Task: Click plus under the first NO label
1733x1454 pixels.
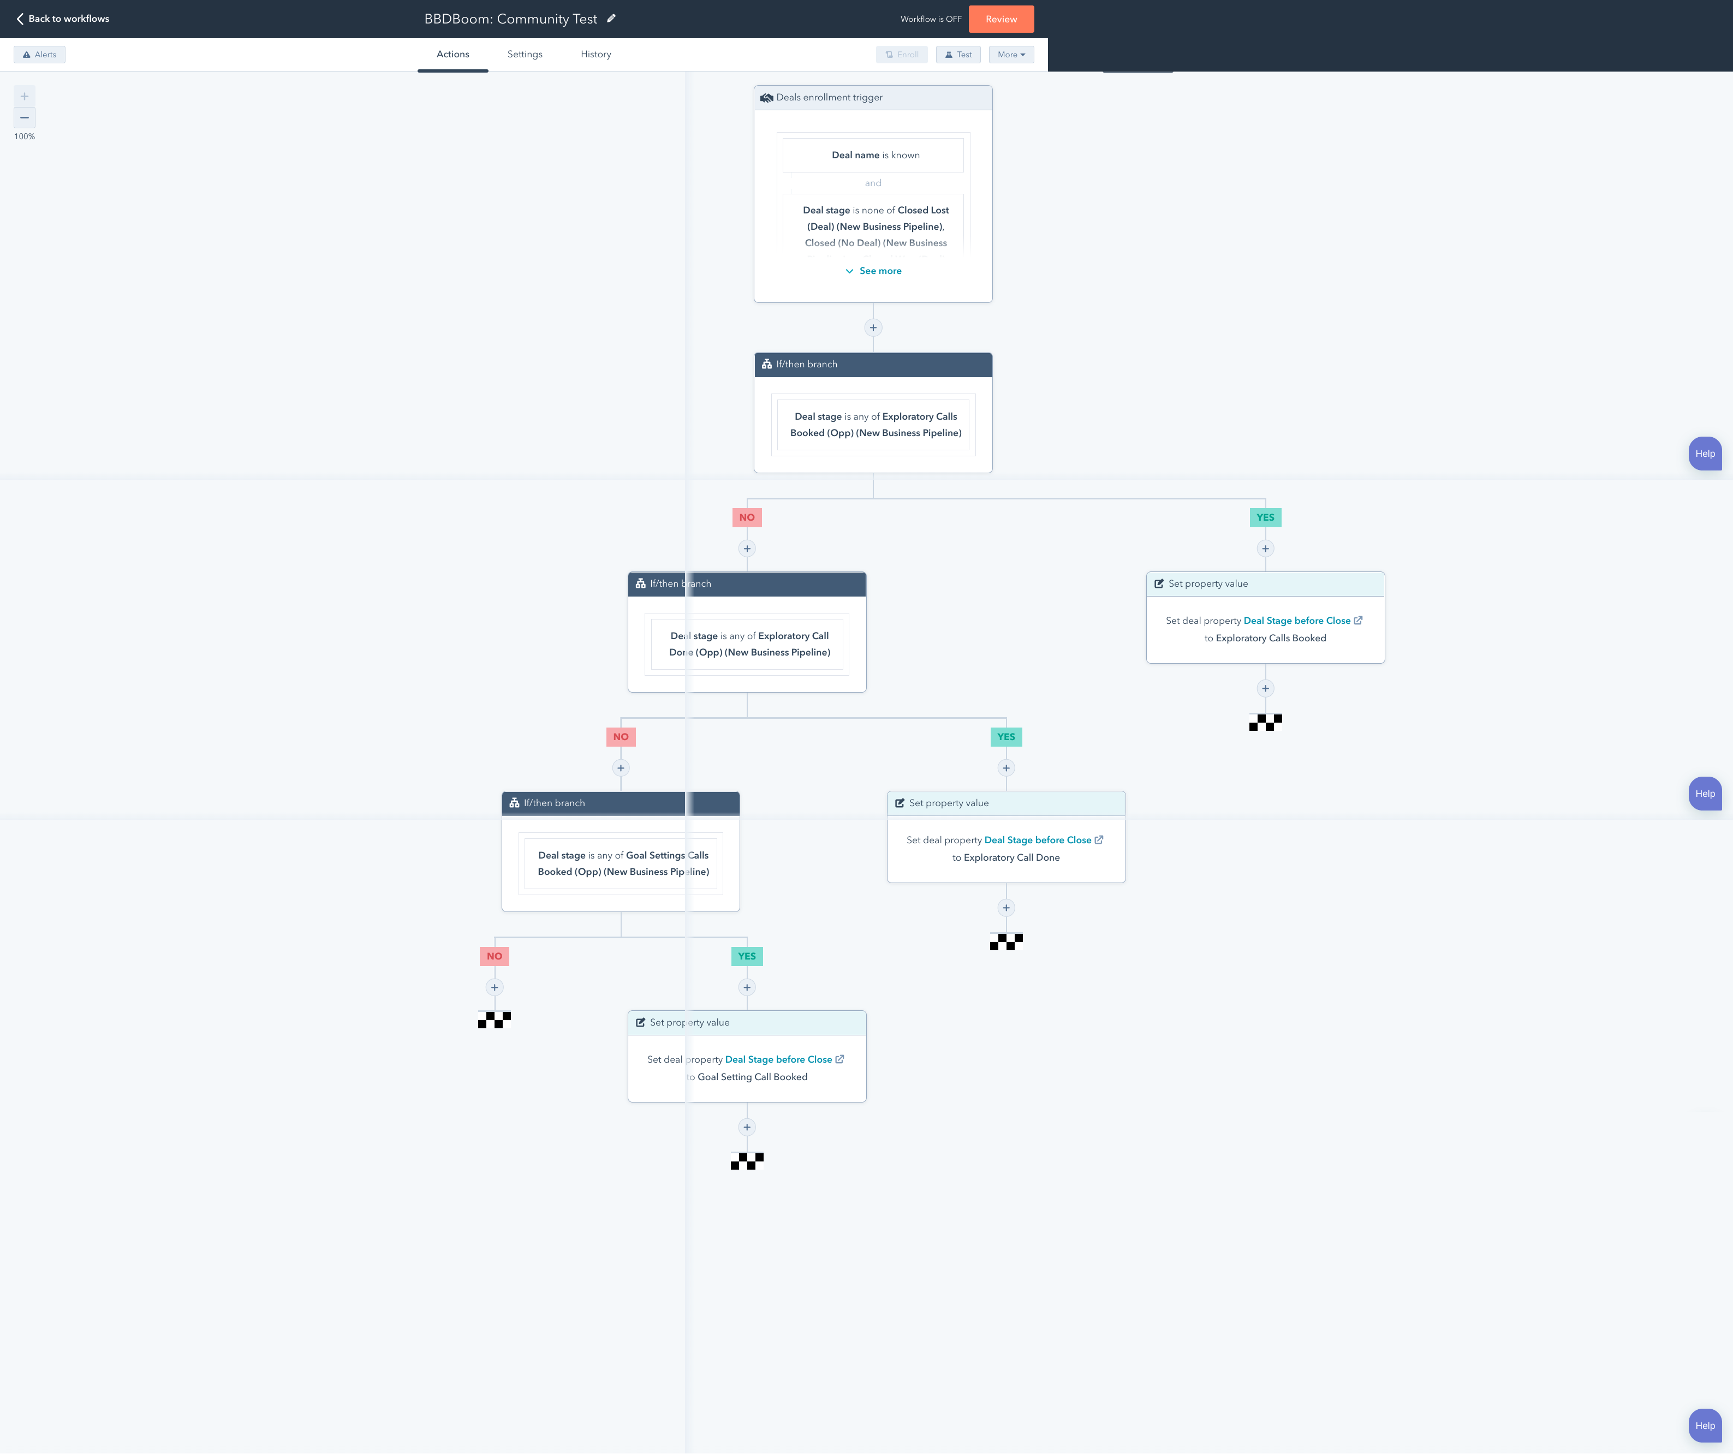Action: 747,549
